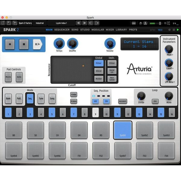Switch to the STUDIO tab
The width and height of the screenshot is (181, 181).
[85, 30]
